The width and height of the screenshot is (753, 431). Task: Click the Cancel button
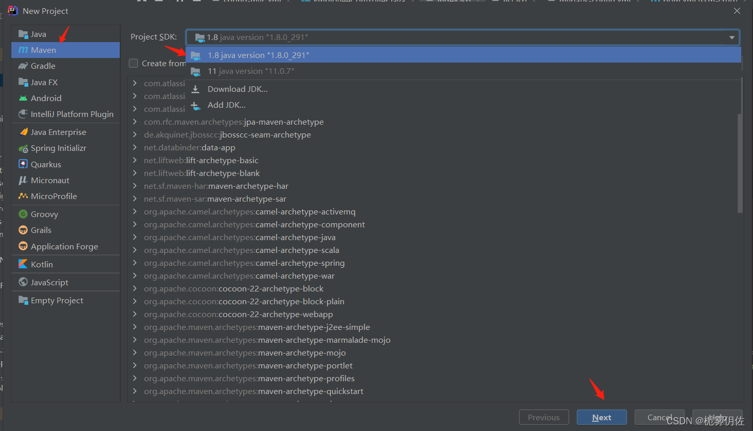tap(659, 418)
